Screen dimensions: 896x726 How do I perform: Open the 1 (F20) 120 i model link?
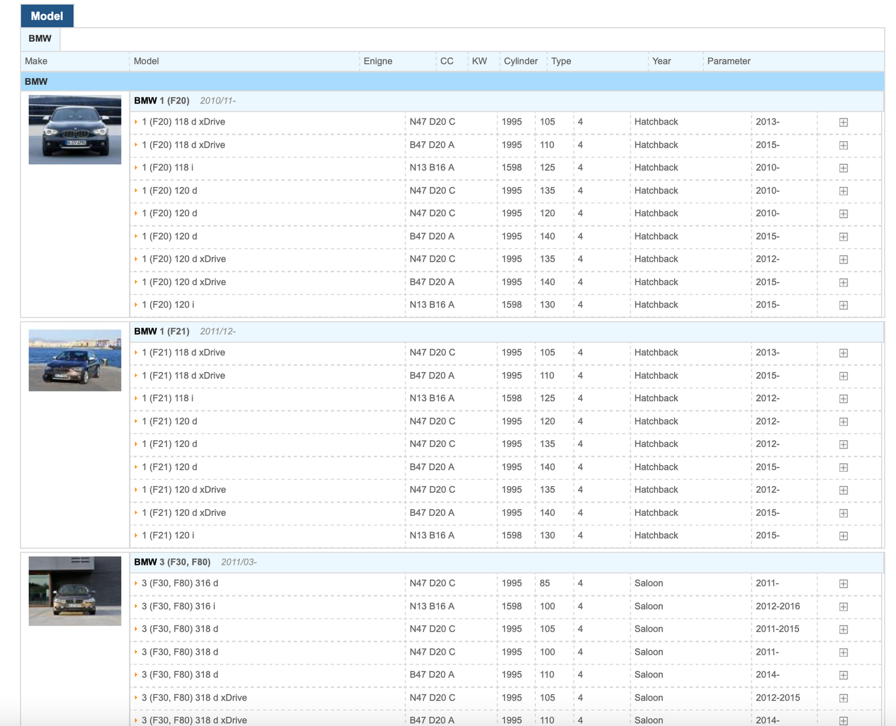point(168,304)
